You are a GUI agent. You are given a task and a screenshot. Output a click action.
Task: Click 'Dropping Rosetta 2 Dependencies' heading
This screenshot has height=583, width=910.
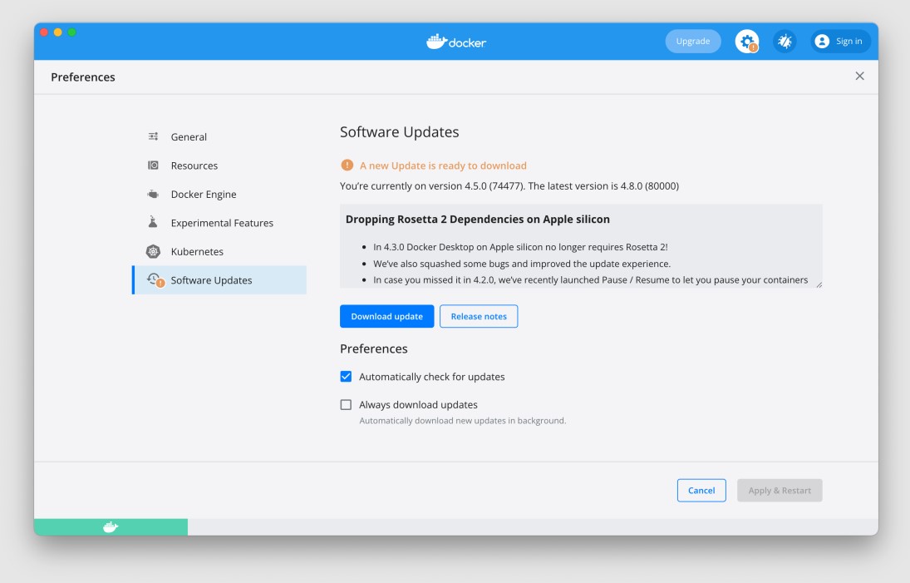tap(478, 220)
